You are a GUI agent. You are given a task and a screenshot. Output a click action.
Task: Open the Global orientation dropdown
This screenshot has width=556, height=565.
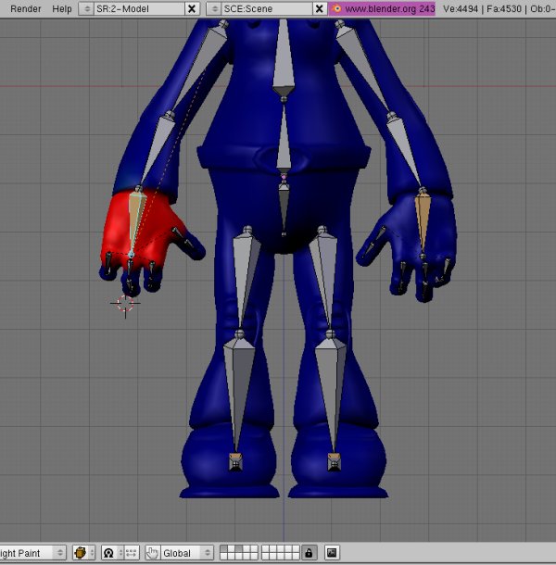pos(187,553)
